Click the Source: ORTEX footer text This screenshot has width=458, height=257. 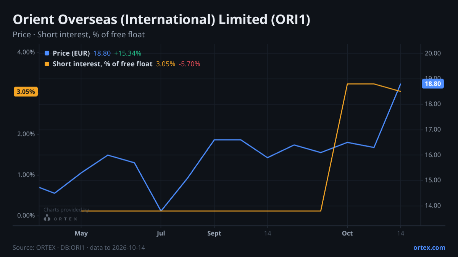tap(79, 247)
